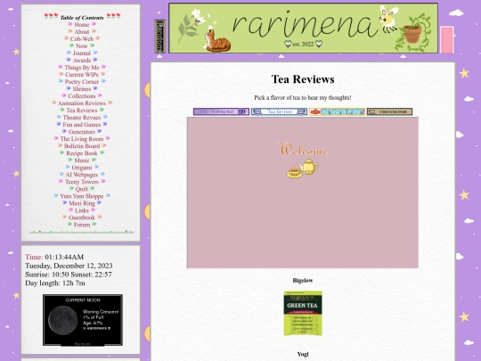The image size is (481, 361).
Task: Click 'Day length: 12h 7m' text
Action: point(55,283)
